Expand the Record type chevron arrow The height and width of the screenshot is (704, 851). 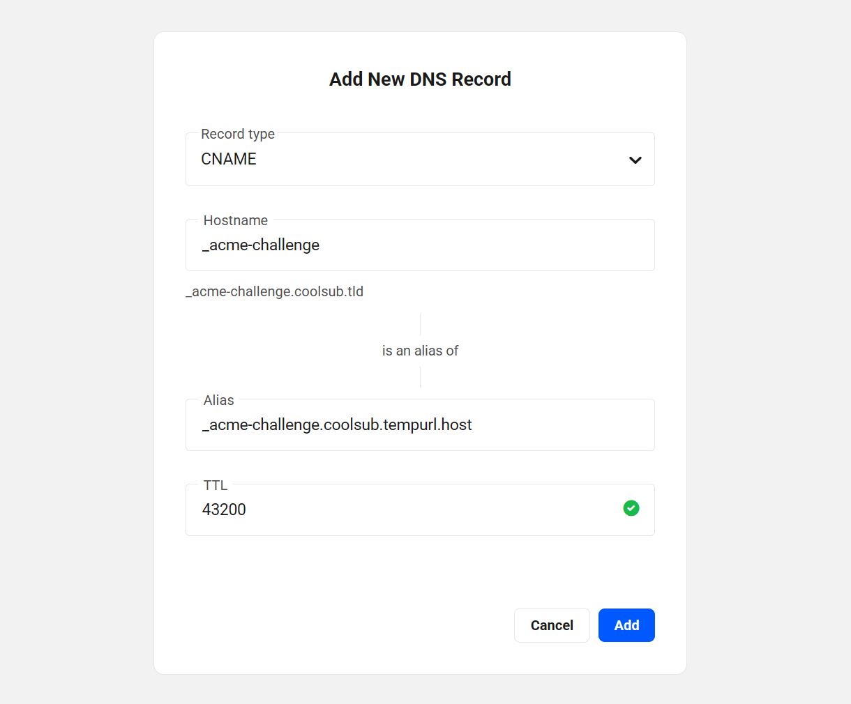coord(635,160)
